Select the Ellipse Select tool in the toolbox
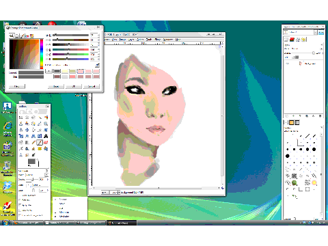328x246 pixels. pos(27,118)
